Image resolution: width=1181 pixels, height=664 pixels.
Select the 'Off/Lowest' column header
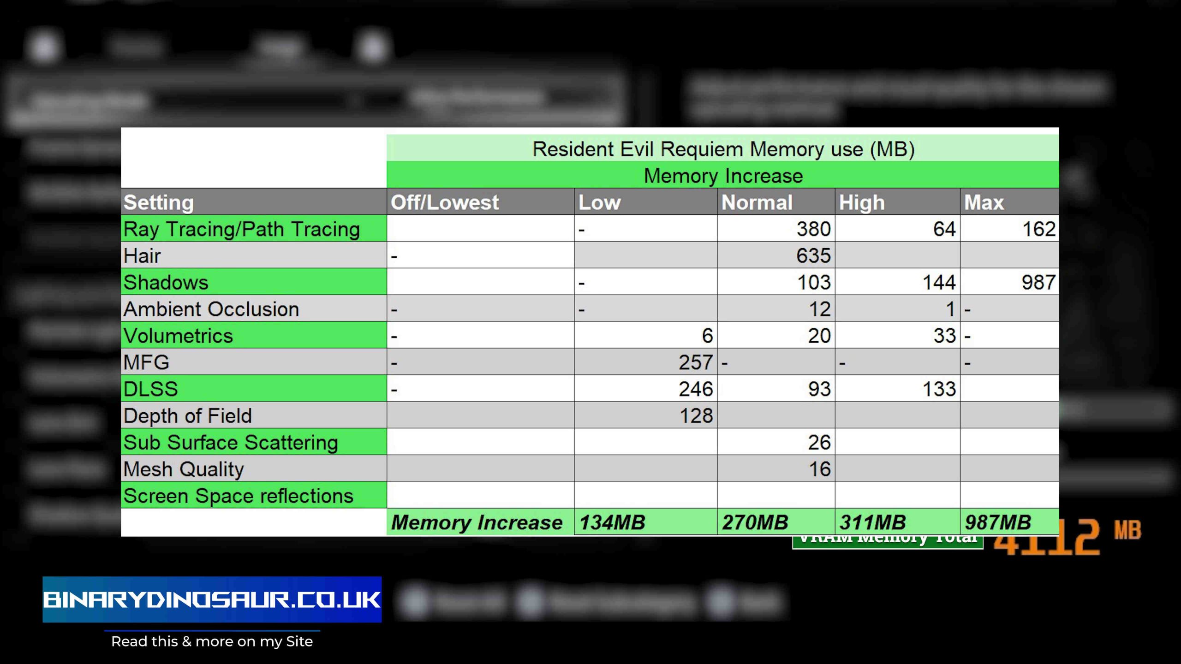[x=445, y=202]
